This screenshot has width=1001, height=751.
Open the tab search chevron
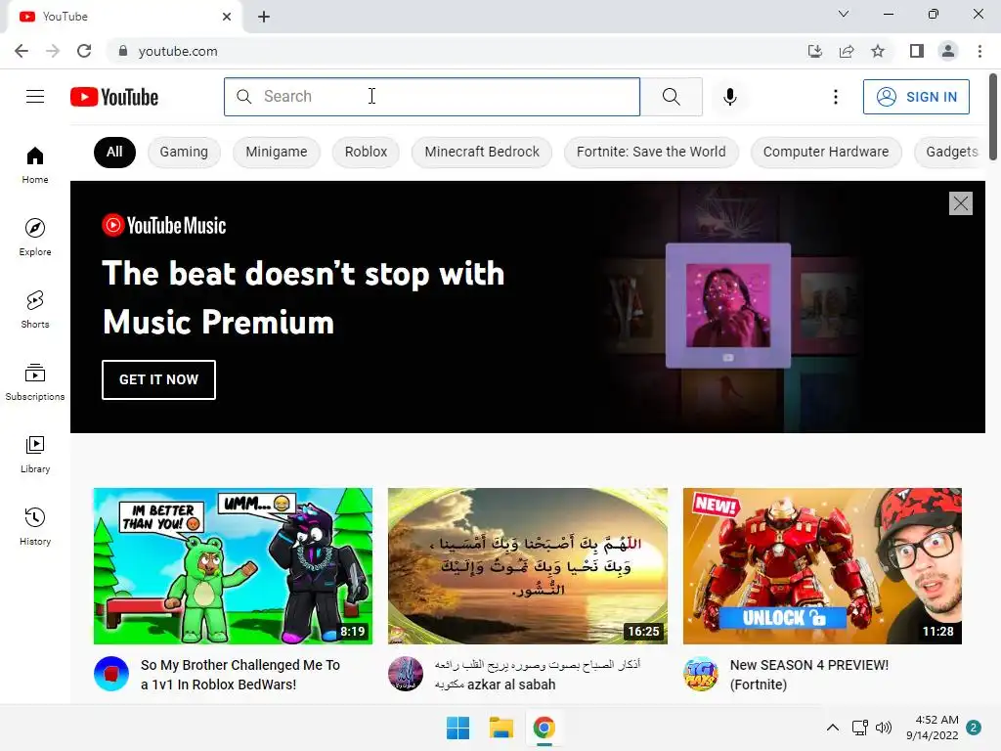point(844,14)
